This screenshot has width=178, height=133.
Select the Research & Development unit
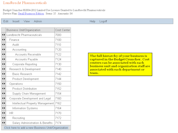click(25, 69)
